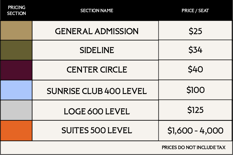
Task: Click the PRICE / SEAT column header
Action: pyautogui.click(x=195, y=10)
